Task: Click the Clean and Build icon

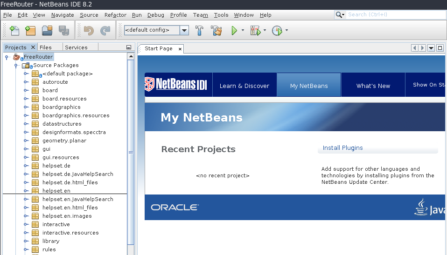Action: tap(217, 30)
